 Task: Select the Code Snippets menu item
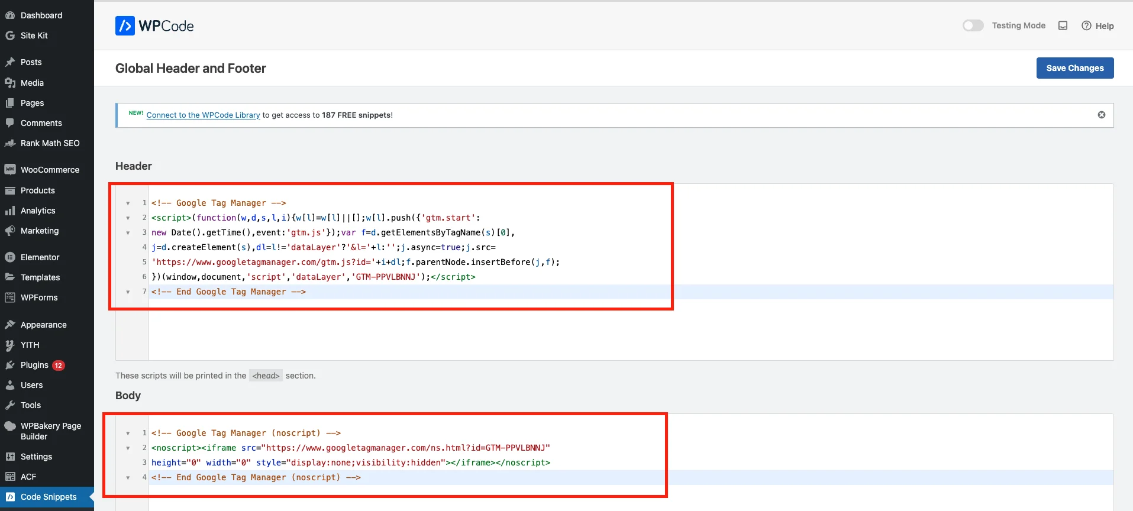click(x=47, y=497)
